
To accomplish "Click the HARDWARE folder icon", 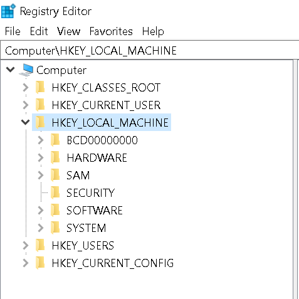I will tap(55, 157).
